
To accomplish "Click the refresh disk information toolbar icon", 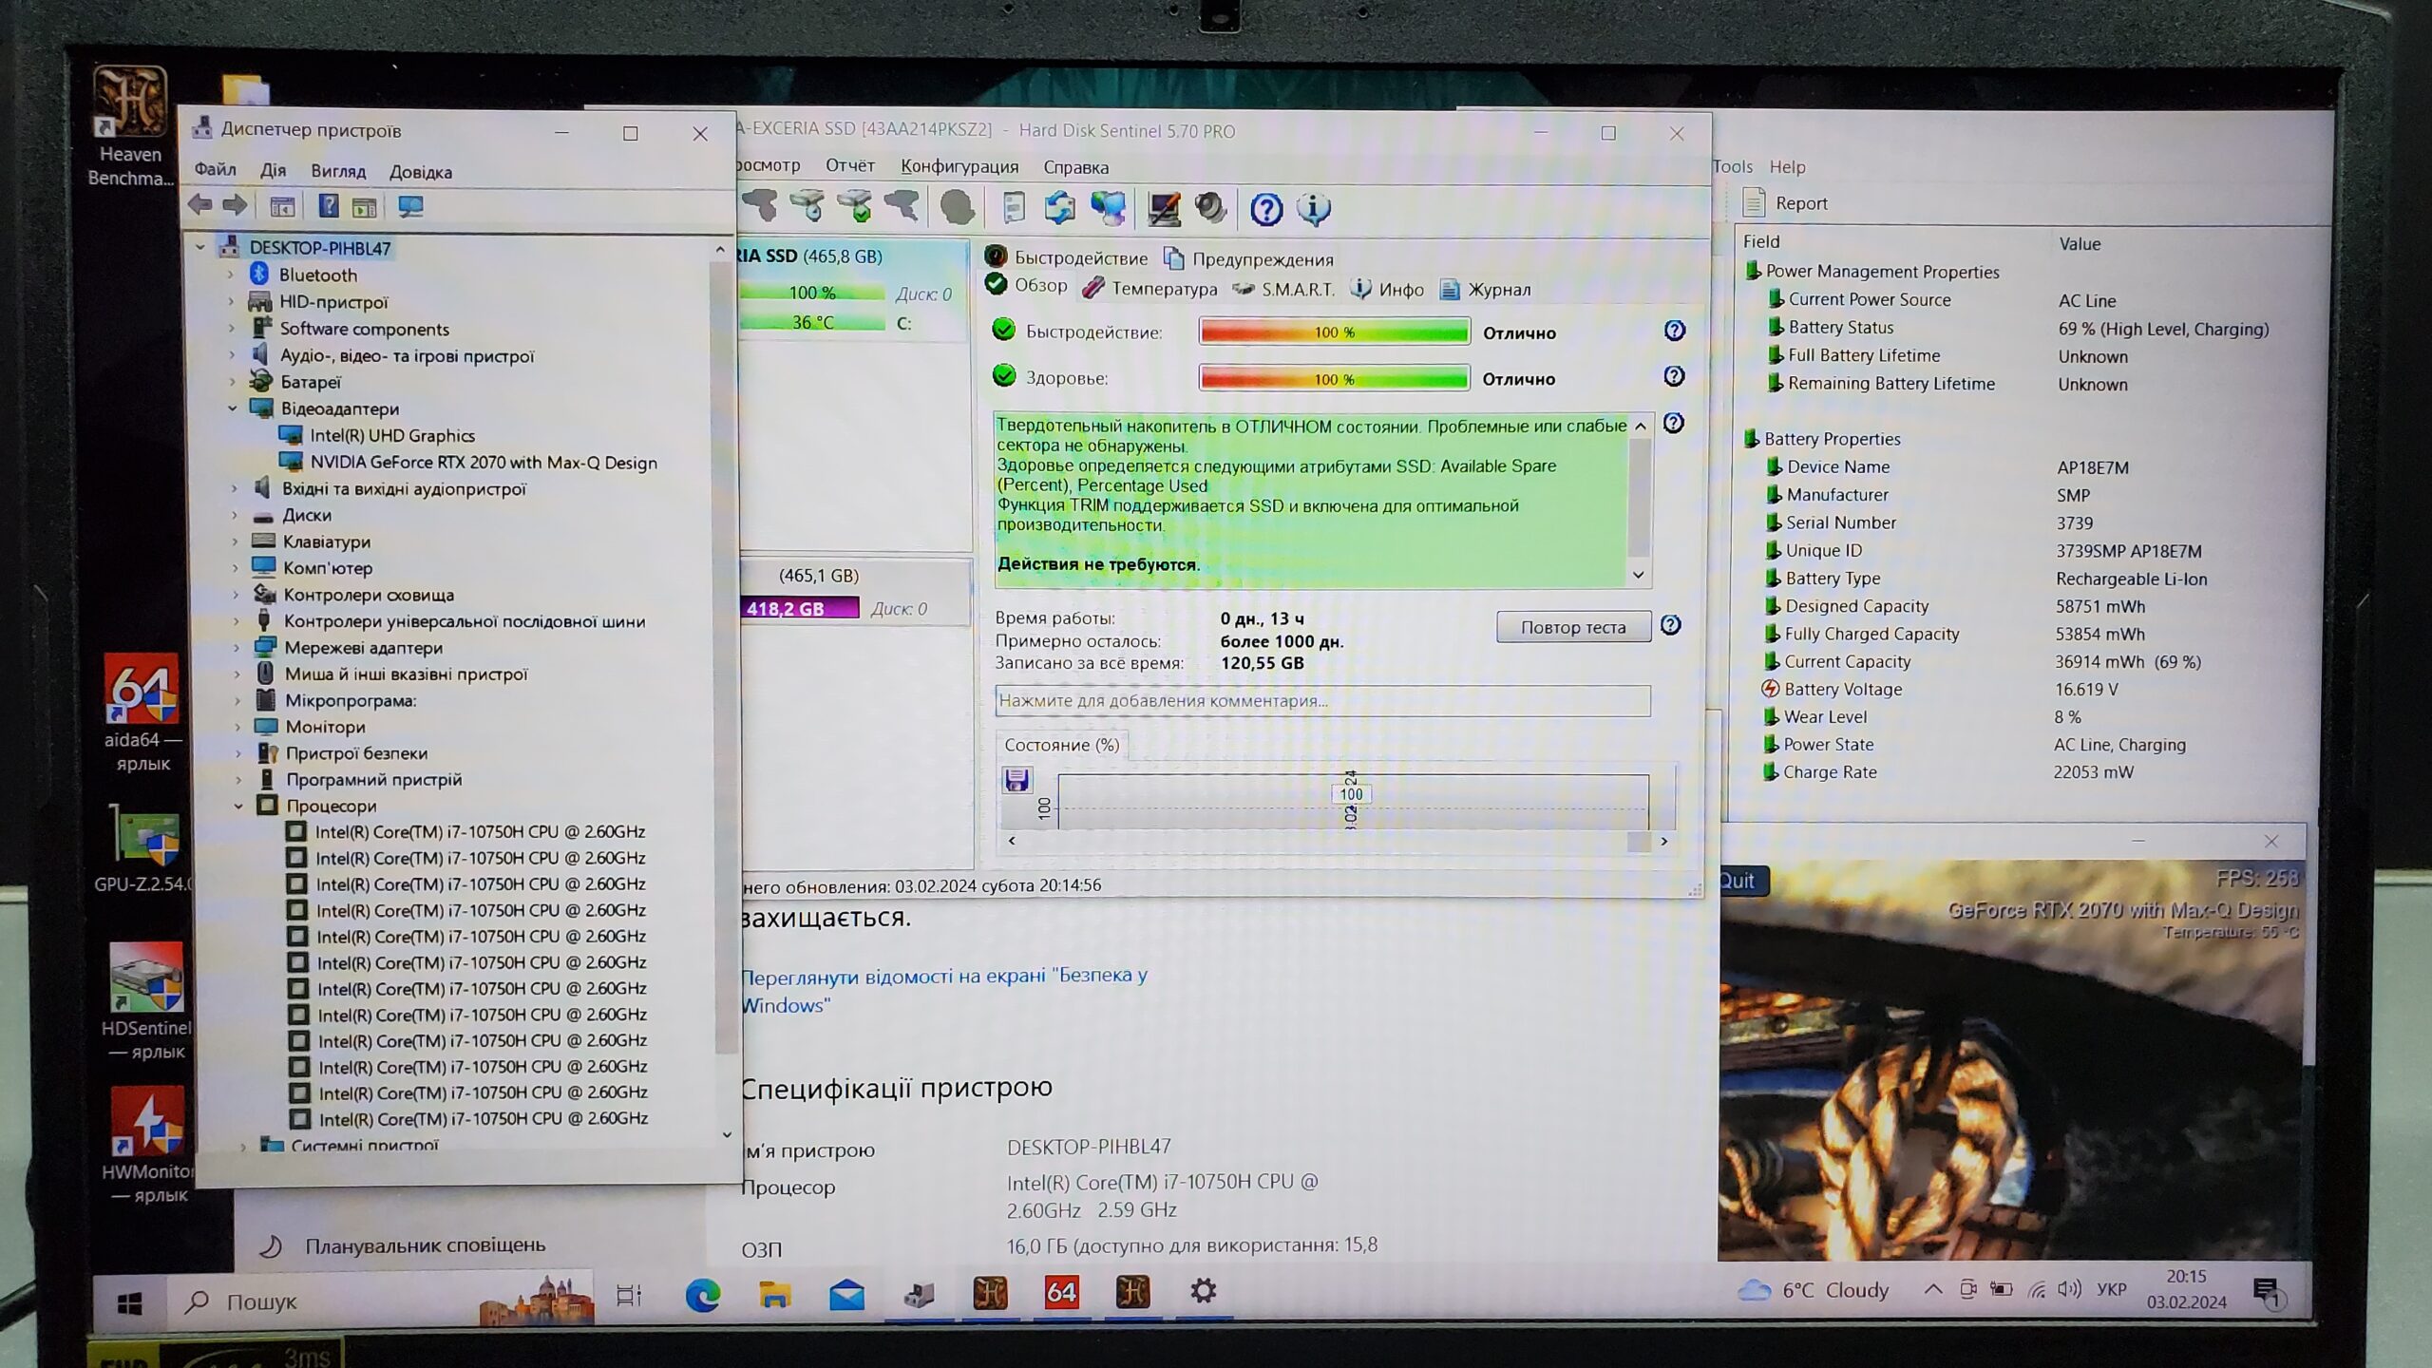I will 1059,208.
